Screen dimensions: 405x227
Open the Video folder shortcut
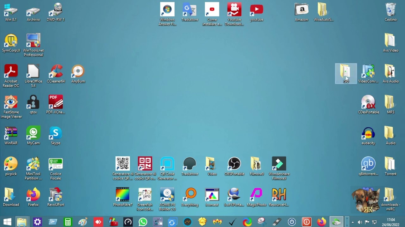click(212, 167)
